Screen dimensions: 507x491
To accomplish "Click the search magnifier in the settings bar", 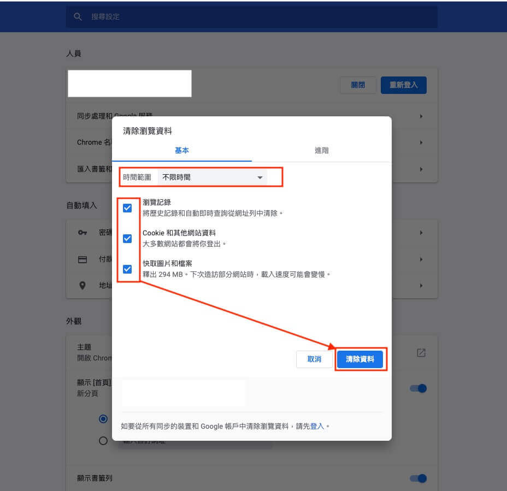I will point(78,16).
